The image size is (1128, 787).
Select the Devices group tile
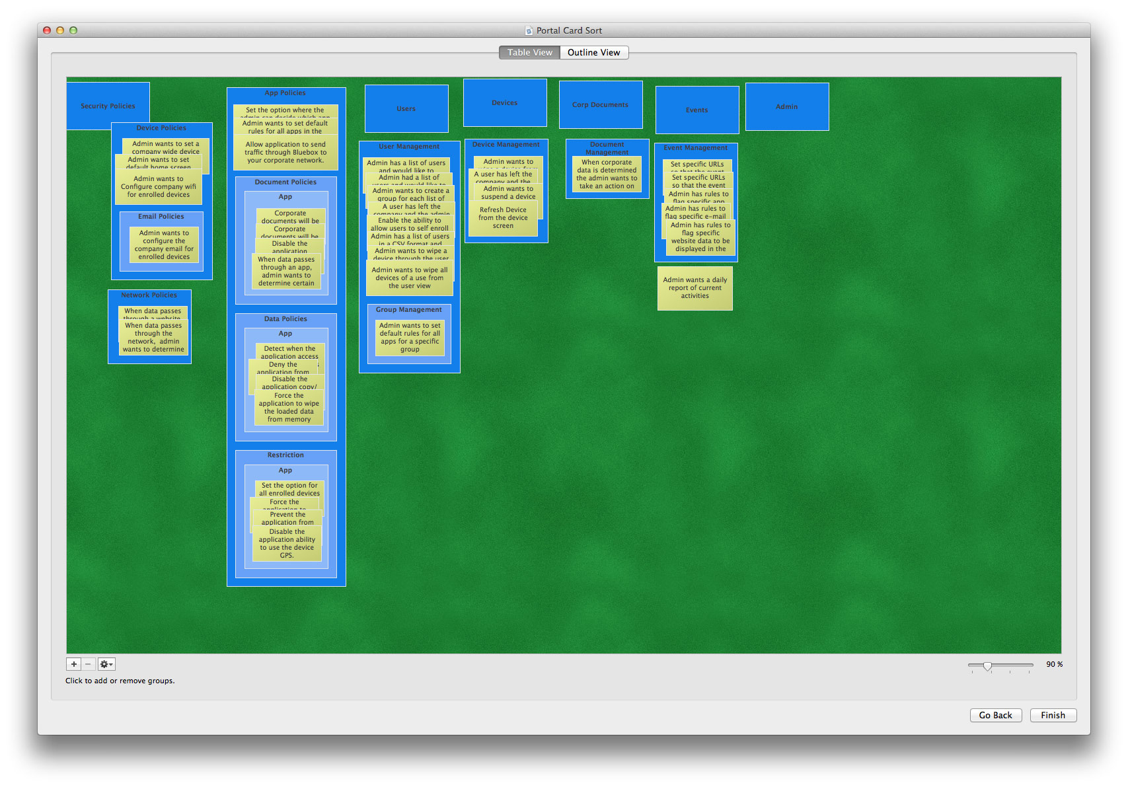pyautogui.click(x=505, y=102)
